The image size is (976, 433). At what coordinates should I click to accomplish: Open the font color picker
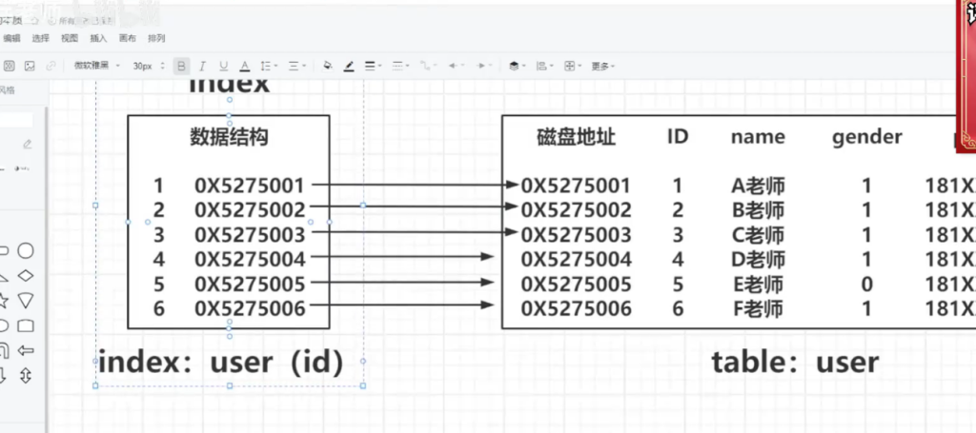click(244, 66)
